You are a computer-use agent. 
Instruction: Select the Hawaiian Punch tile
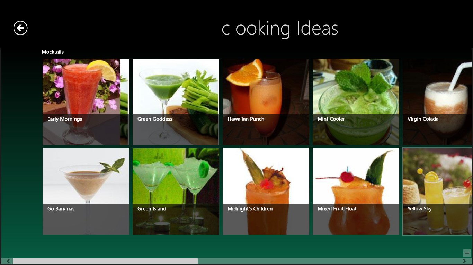266,102
